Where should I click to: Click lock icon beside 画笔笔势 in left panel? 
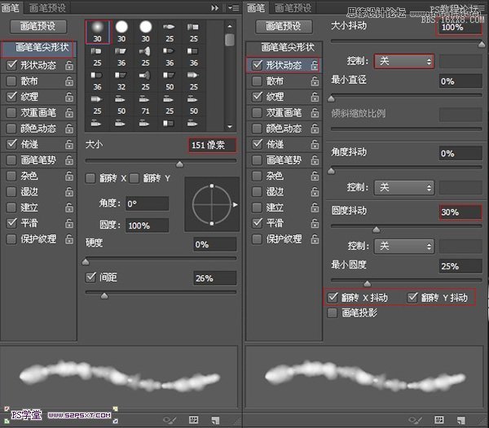(x=69, y=160)
